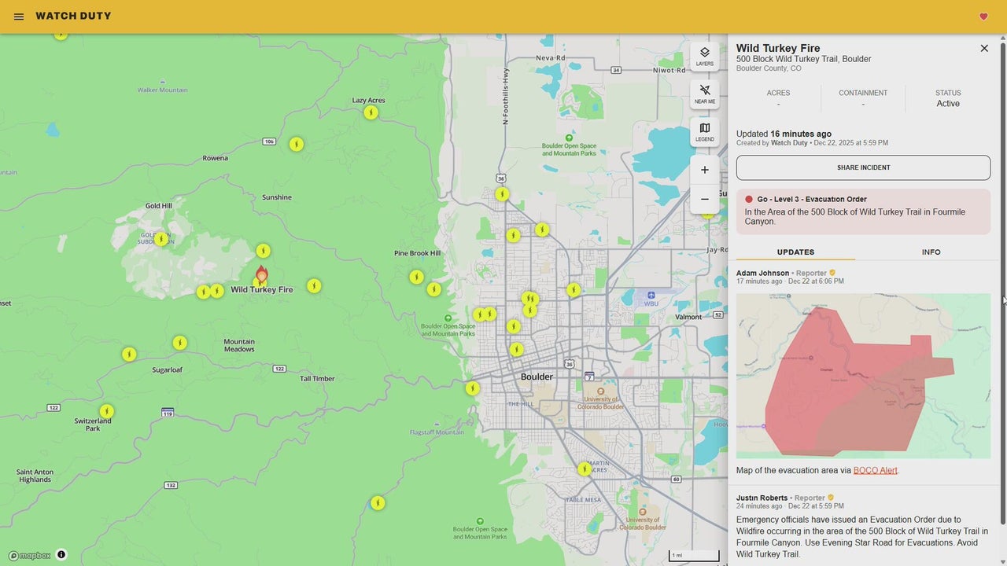The image size is (1007, 566).
Task: Zoom in on the map
Action: (705, 170)
